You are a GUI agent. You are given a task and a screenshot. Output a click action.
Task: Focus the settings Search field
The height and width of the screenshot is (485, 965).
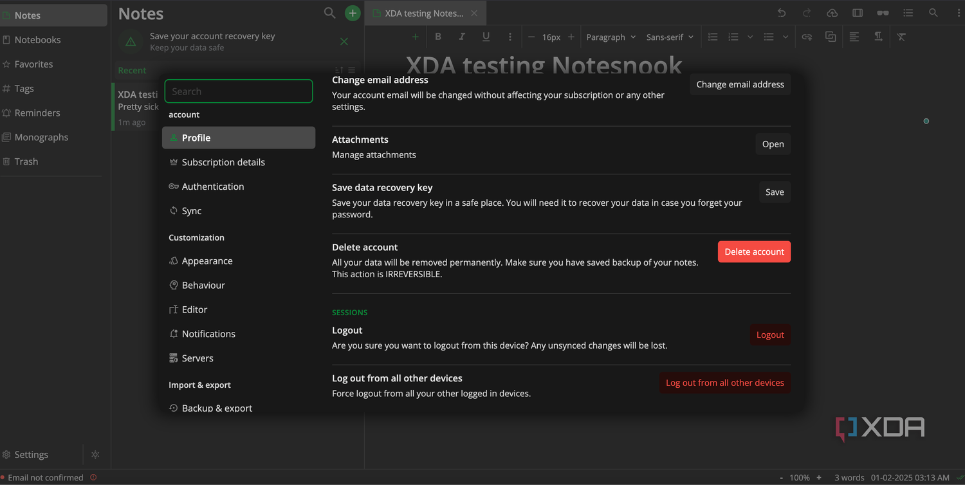pos(239,91)
